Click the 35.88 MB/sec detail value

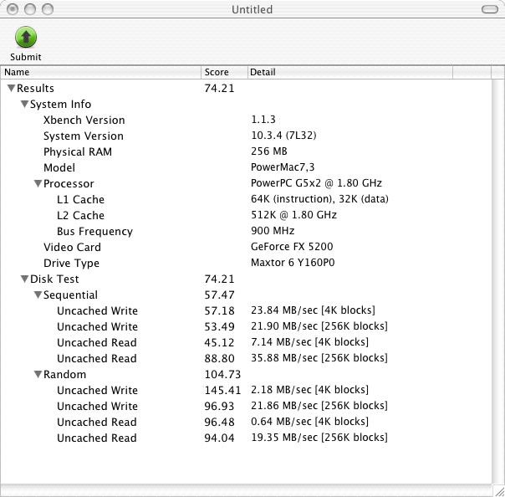(x=319, y=358)
